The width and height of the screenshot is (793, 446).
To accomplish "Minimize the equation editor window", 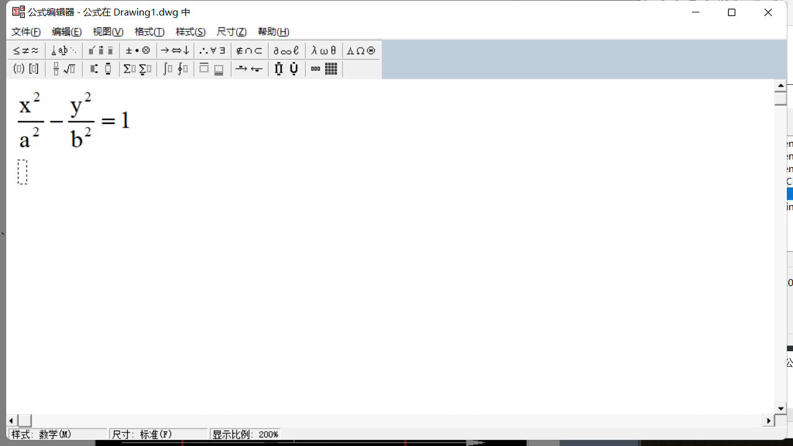I will [x=696, y=12].
